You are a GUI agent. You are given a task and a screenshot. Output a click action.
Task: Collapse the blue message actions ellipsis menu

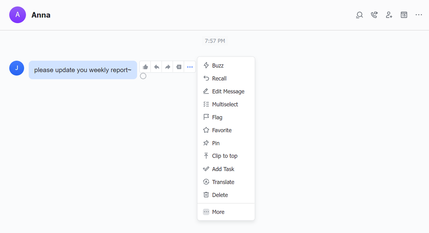coord(190,67)
